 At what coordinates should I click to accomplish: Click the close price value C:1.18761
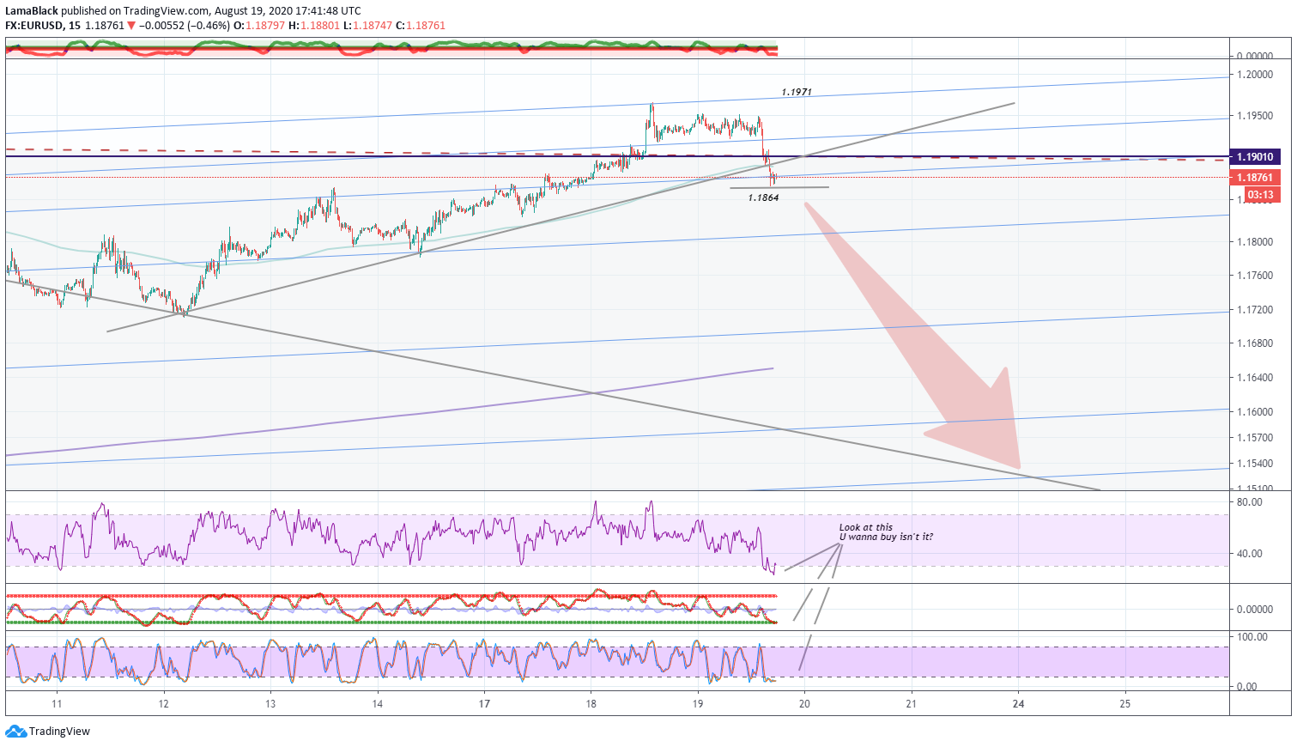tap(421, 26)
